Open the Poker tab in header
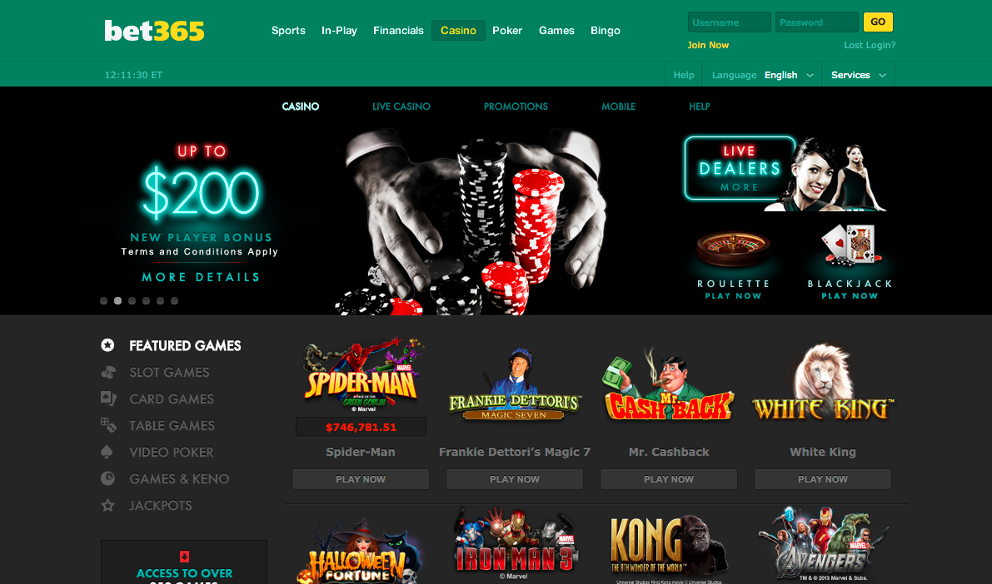The height and width of the screenshot is (584, 992). pyautogui.click(x=507, y=30)
